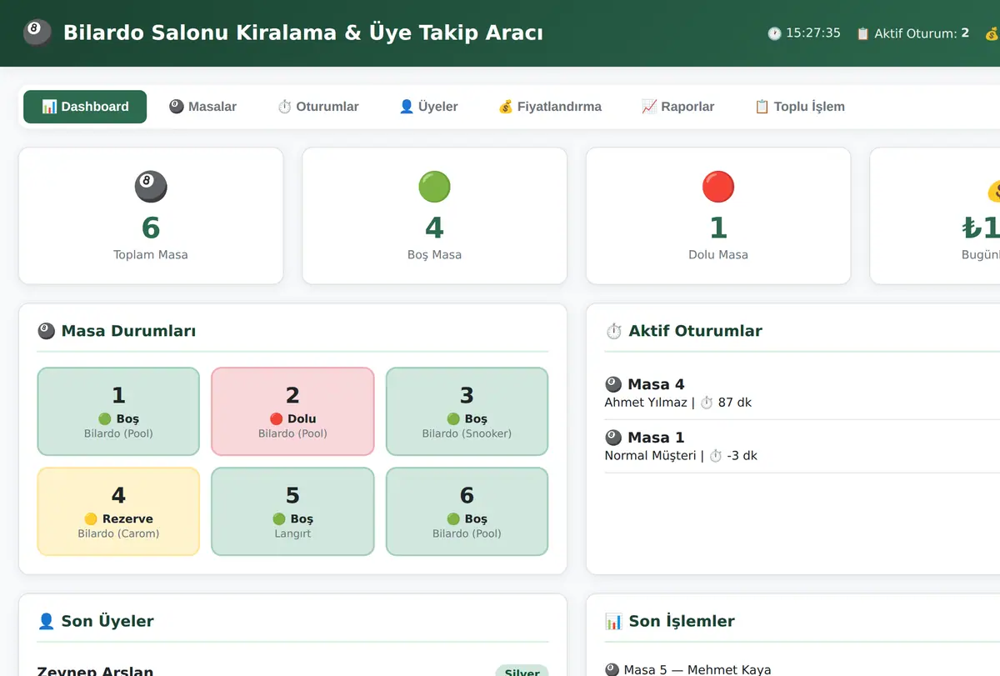Click the Masa 5 — Mehmet Kaya entry

(x=687, y=669)
